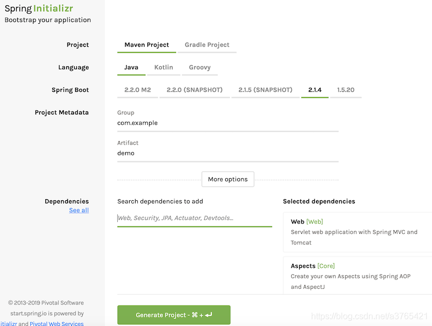Focus the dependency search box
Screen dimensions: 432x326
click(194, 218)
